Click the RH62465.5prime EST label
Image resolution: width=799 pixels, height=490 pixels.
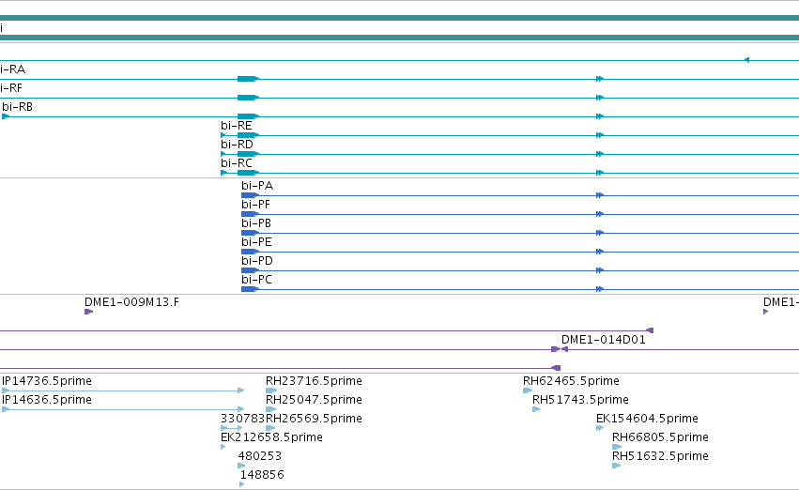(571, 381)
